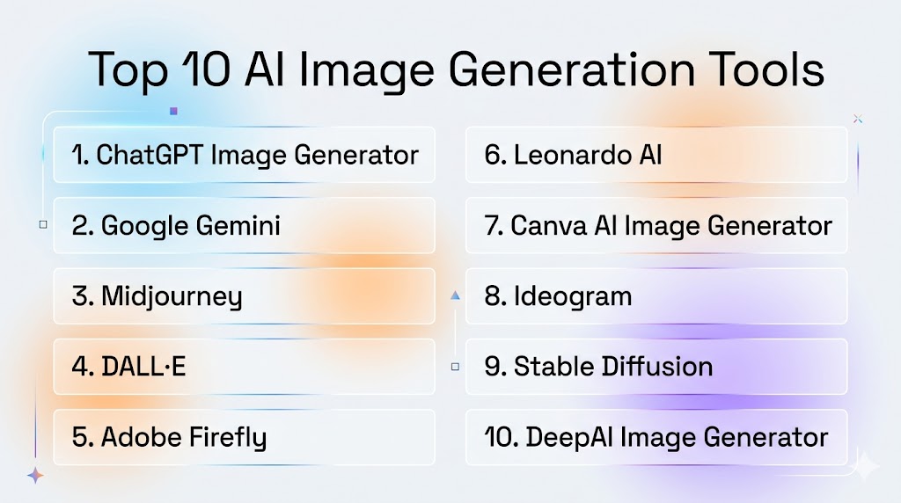Click the small X sparkle at top right
Screen dimensions: 901x503
click(858, 119)
